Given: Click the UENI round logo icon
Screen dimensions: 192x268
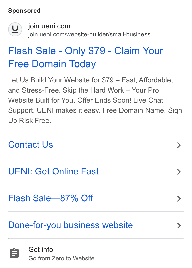Looking at the screenshot, I should tap(15, 29).
